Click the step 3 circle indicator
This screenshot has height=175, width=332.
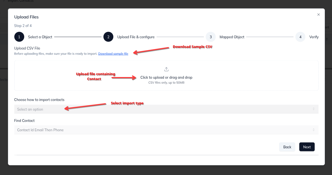(210, 37)
